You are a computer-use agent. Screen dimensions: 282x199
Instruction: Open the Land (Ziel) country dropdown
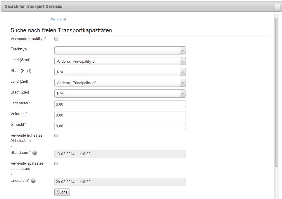click(x=120, y=83)
